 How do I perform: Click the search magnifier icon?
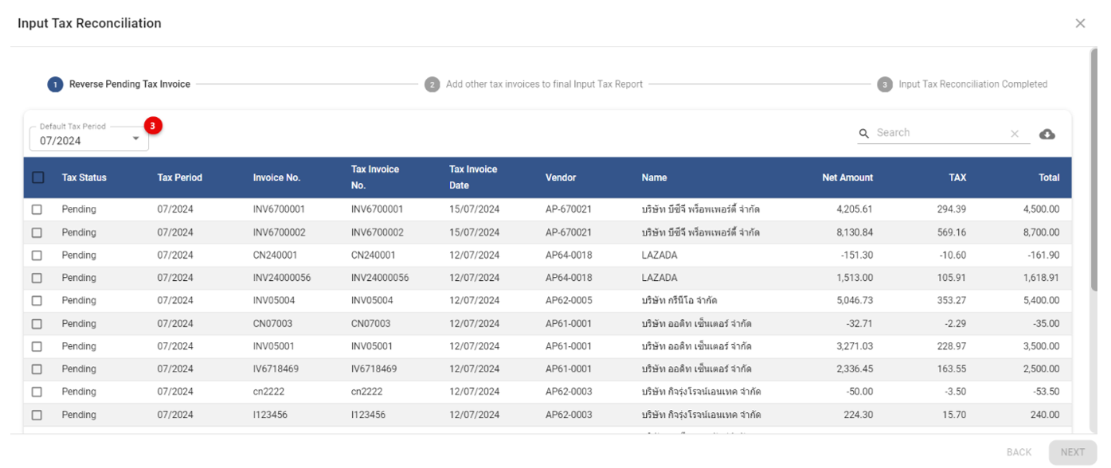[864, 134]
